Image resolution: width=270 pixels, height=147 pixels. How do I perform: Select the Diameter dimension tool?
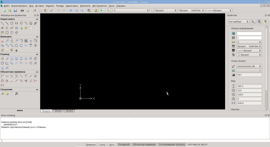click(35, 58)
